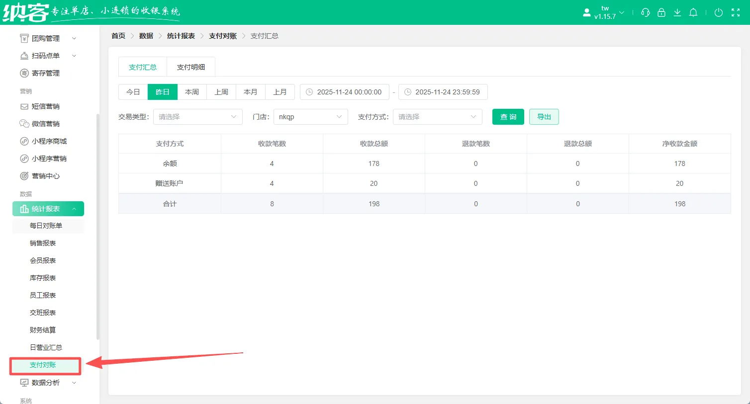The height and width of the screenshot is (404, 750).
Task: Click the headset customer service icon
Action: click(x=645, y=12)
